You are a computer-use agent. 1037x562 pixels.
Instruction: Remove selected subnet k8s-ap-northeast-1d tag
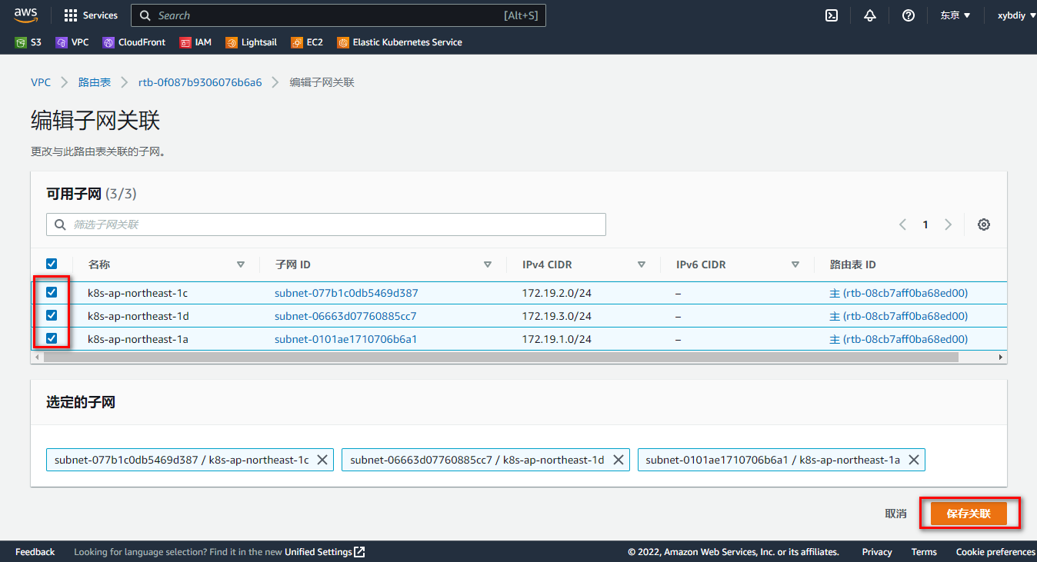[619, 460]
